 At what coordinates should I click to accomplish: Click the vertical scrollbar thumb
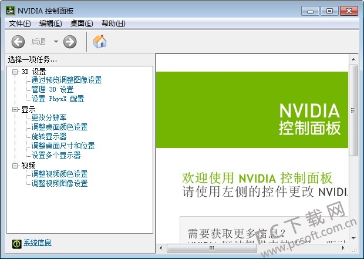(353, 110)
